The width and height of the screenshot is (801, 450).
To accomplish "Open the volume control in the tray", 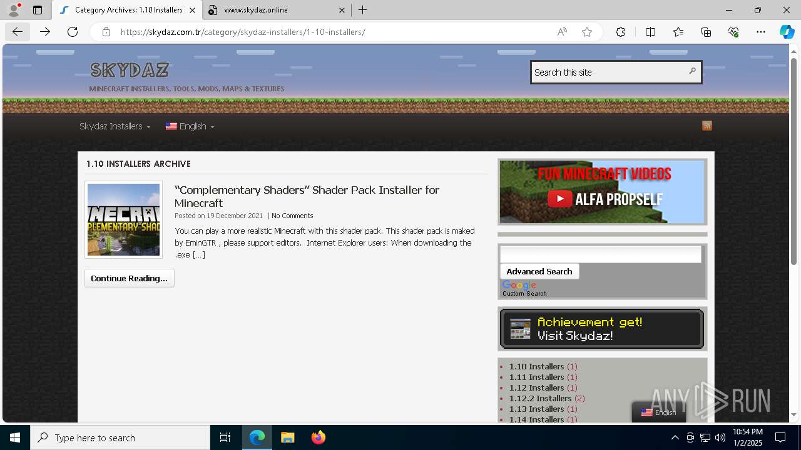I will (720, 437).
